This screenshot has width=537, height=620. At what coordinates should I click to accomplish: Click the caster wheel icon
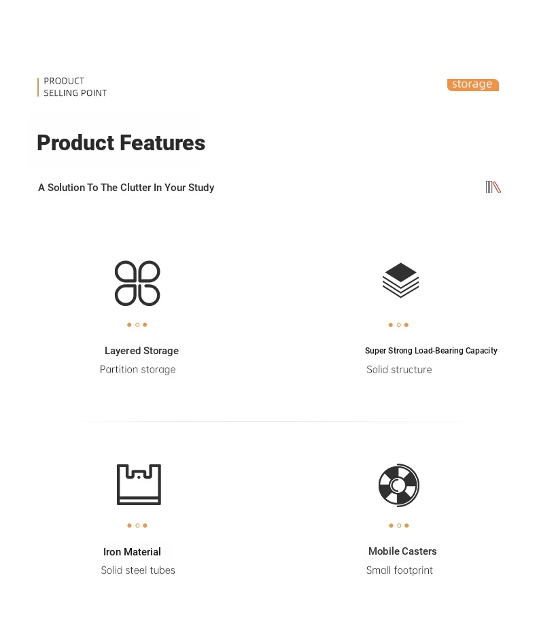pos(398,485)
